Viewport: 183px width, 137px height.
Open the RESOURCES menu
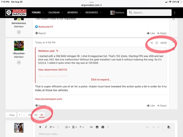91,13
